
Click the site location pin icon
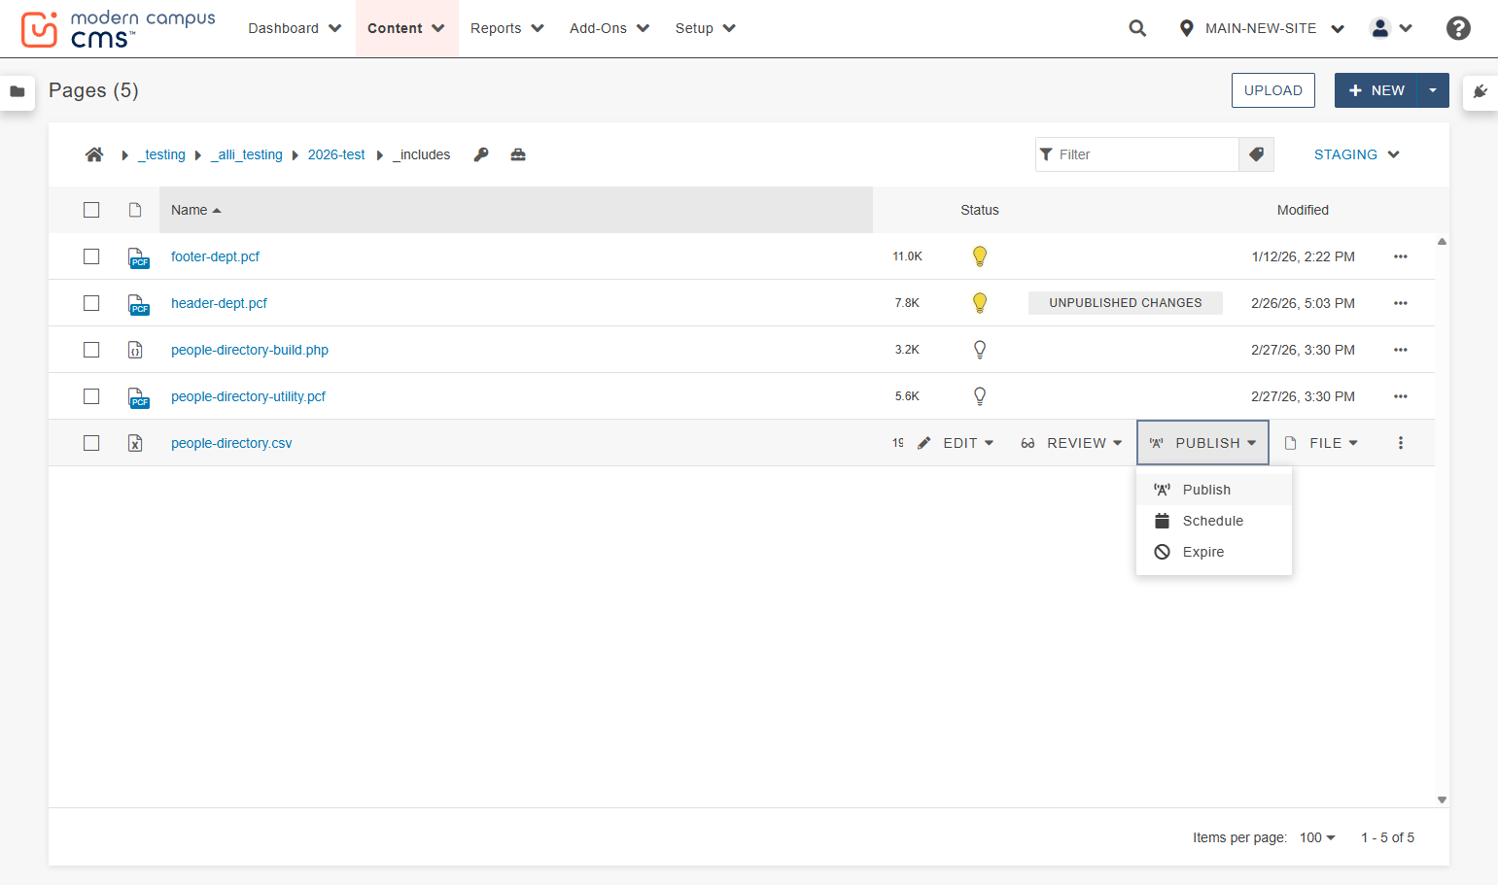[1186, 28]
